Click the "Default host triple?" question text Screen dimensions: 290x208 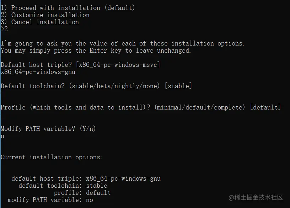pyautogui.click(x=36, y=65)
